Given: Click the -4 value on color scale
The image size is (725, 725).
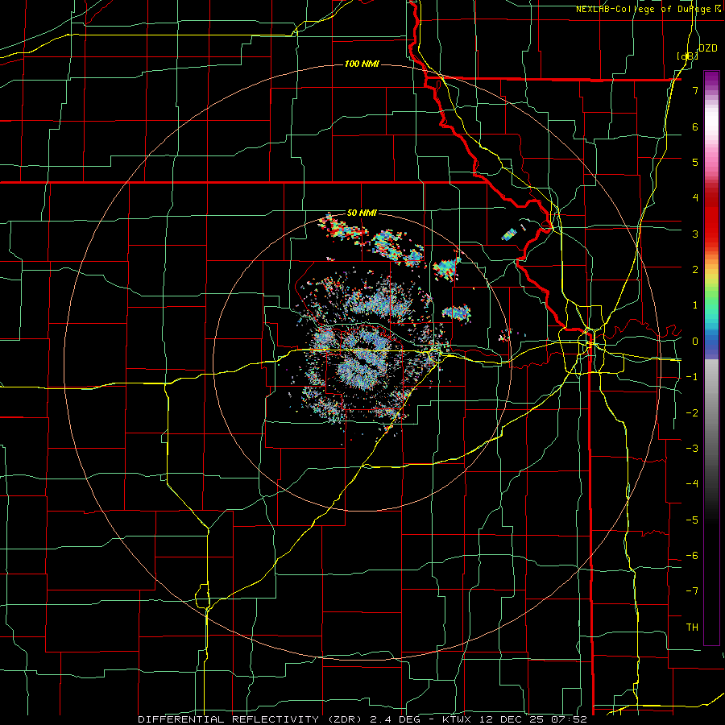Looking at the screenshot, I should (692, 484).
